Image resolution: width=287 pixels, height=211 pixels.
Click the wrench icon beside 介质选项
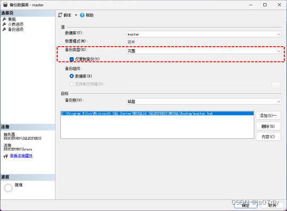point(4,24)
